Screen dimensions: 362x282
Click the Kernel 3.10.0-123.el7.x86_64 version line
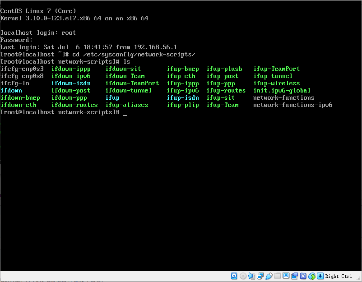point(74,18)
